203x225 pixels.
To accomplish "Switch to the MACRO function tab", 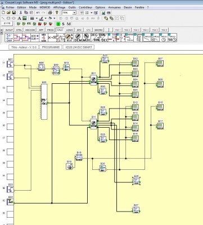I will [x=98, y=30].
